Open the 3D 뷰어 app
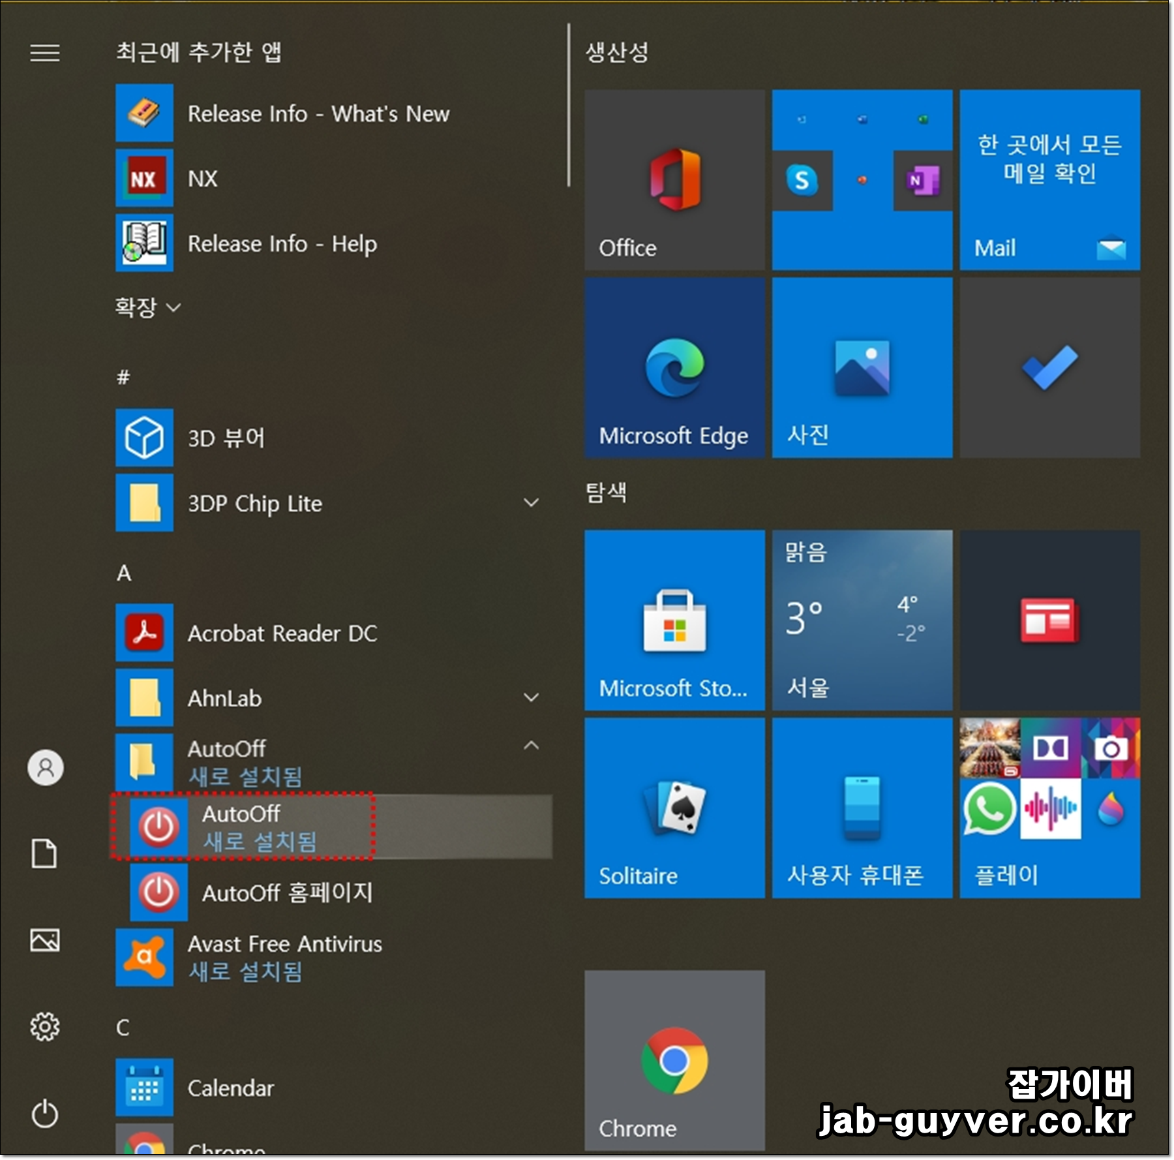The height and width of the screenshot is (1160, 1174). 333,438
